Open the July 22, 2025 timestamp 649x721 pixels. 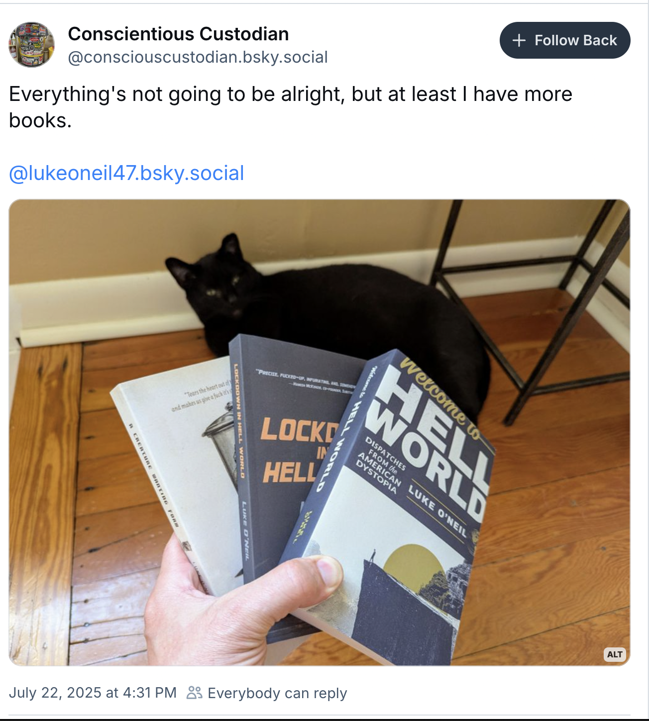[93, 693]
